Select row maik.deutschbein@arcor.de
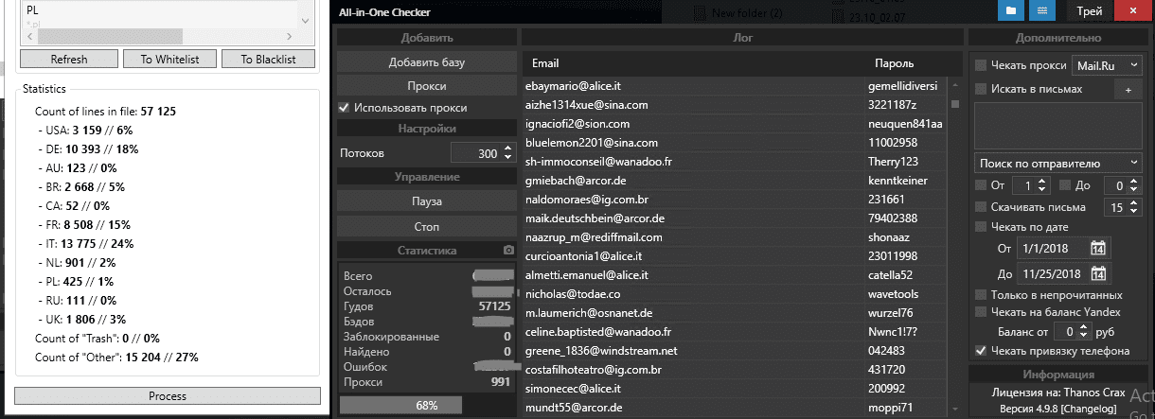The width and height of the screenshot is (1155, 419). (x=735, y=218)
